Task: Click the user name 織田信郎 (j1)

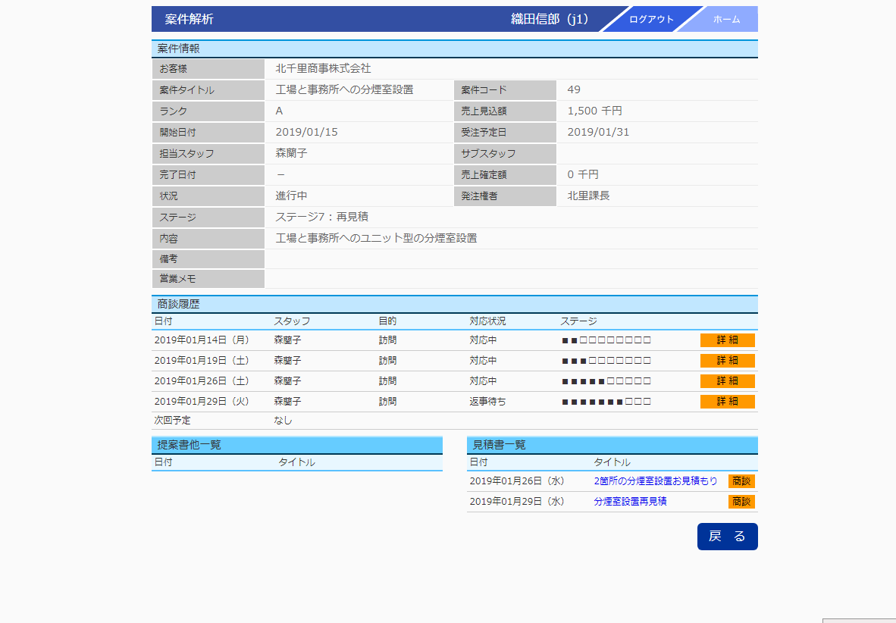Action: 550,20
